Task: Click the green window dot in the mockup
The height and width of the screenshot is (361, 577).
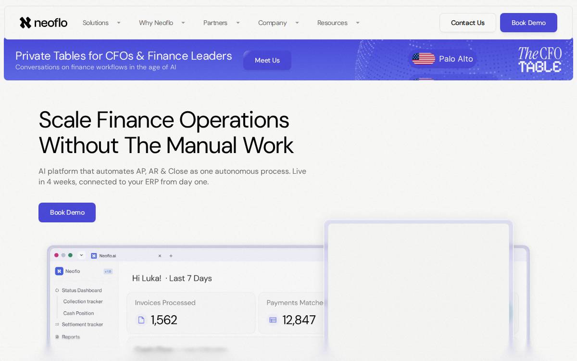Action: [70, 255]
